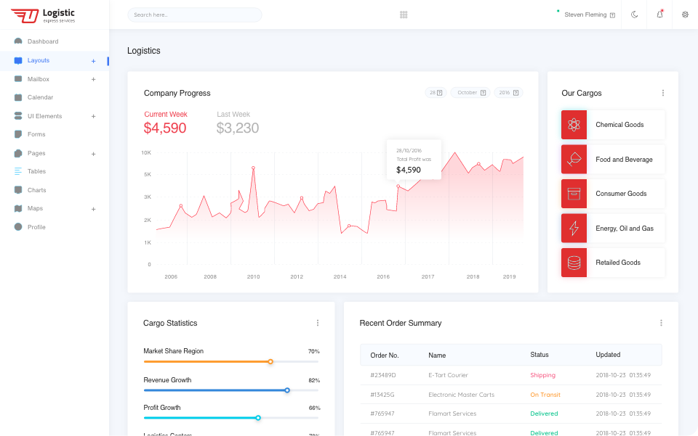
Task: Click the Revenue Growth slider handle
Action: [287, 390]
